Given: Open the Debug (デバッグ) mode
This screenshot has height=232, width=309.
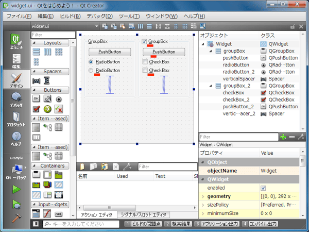Looking at the screenshot, I should click(16, 100).
